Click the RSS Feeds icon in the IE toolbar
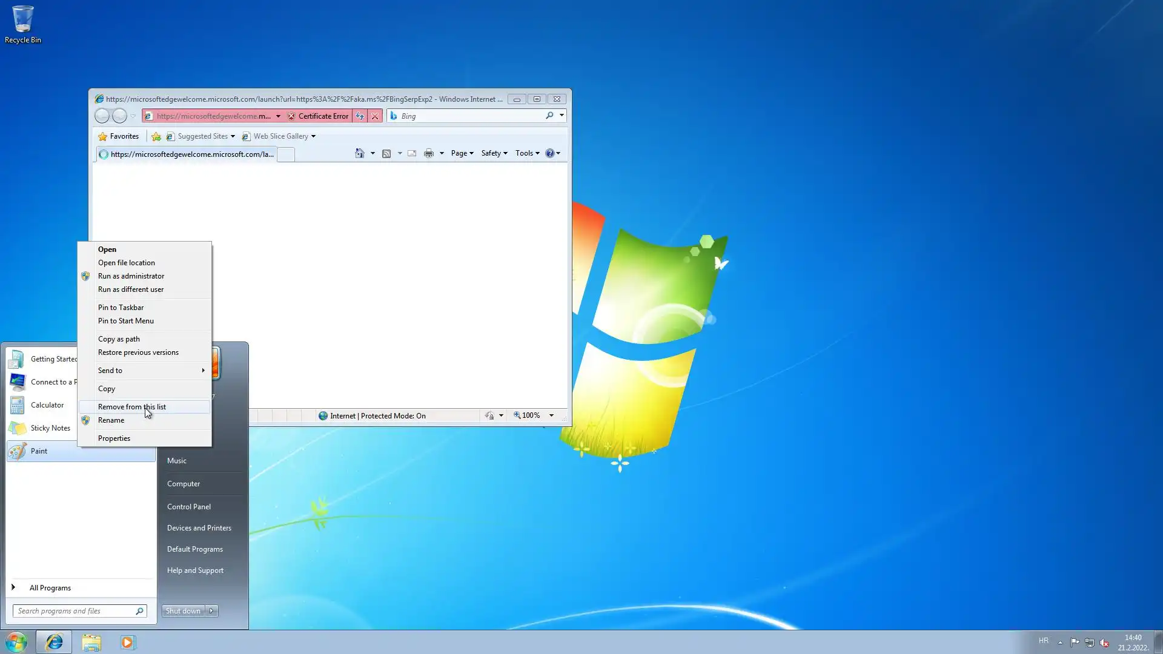 [x=386, y=153]
